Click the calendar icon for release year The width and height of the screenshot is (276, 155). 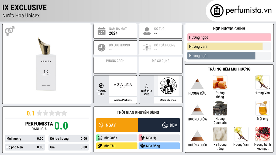coord(102,31)
